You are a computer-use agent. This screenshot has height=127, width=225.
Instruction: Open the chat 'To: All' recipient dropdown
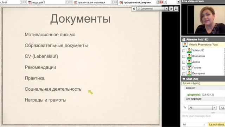202,108
